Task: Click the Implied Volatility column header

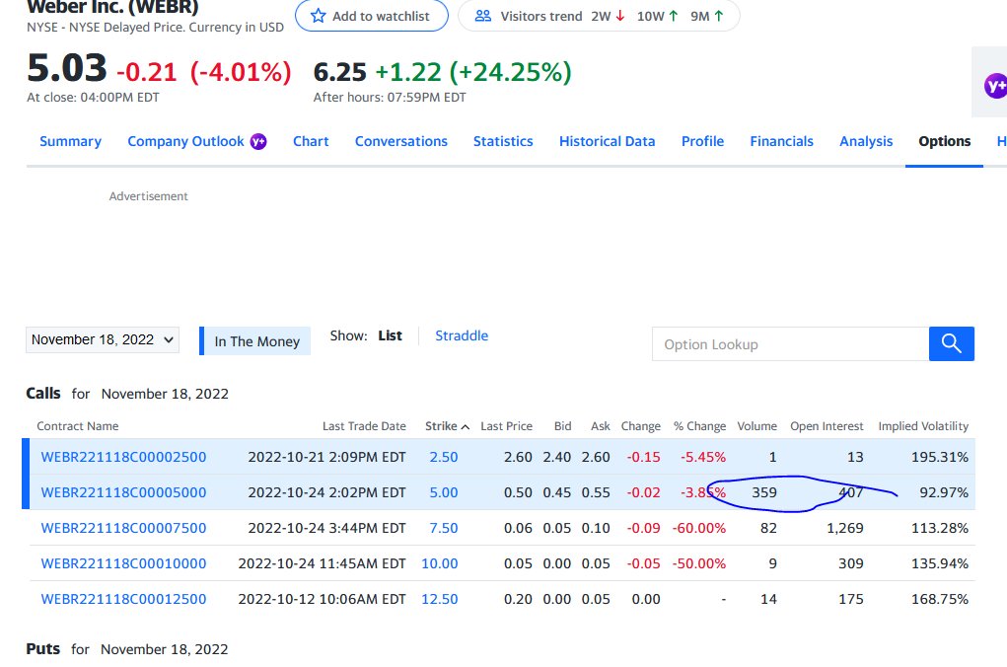Action: tap(923, 426)
